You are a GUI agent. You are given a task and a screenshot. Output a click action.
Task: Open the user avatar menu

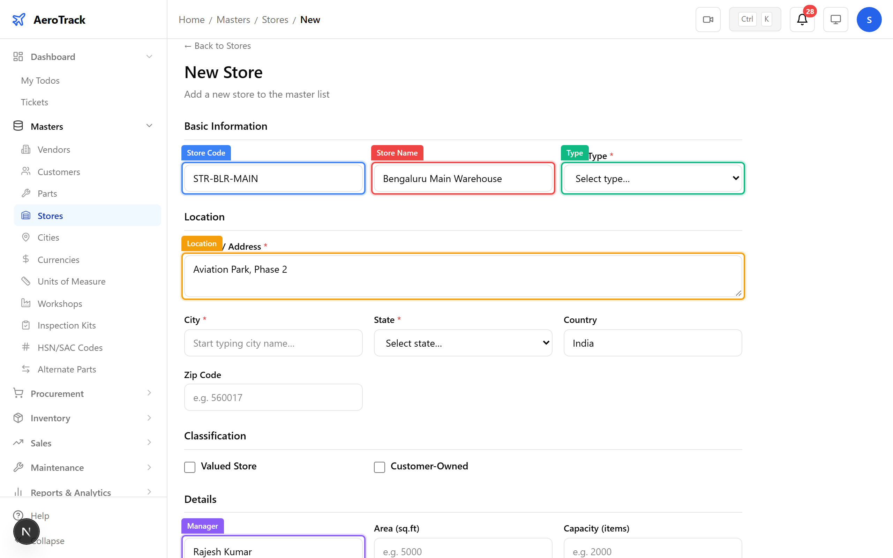(x=869, y=19)
